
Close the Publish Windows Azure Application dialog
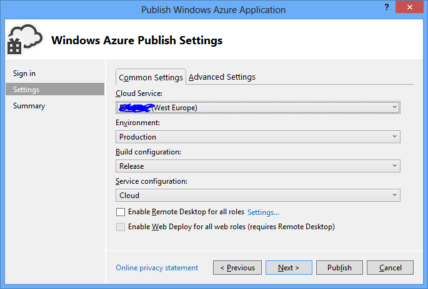(409, 7)
